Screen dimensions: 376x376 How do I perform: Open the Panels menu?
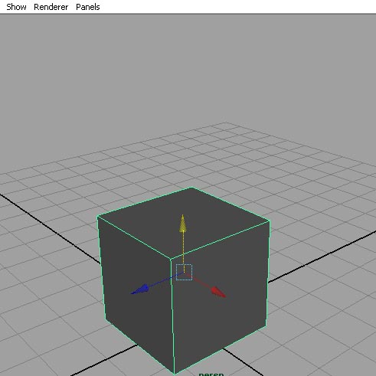tap(88, 7)
